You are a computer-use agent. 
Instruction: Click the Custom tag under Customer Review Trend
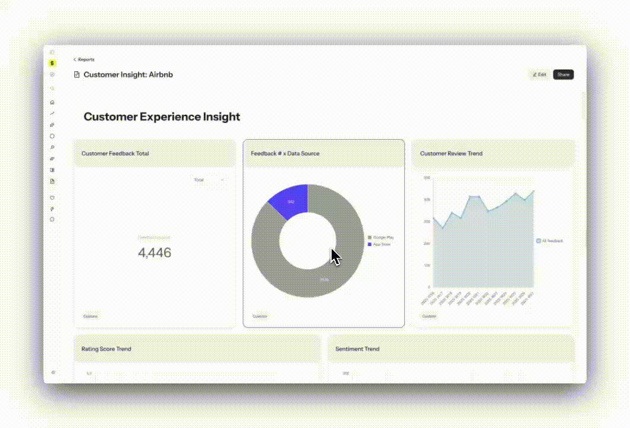point(429,316)
